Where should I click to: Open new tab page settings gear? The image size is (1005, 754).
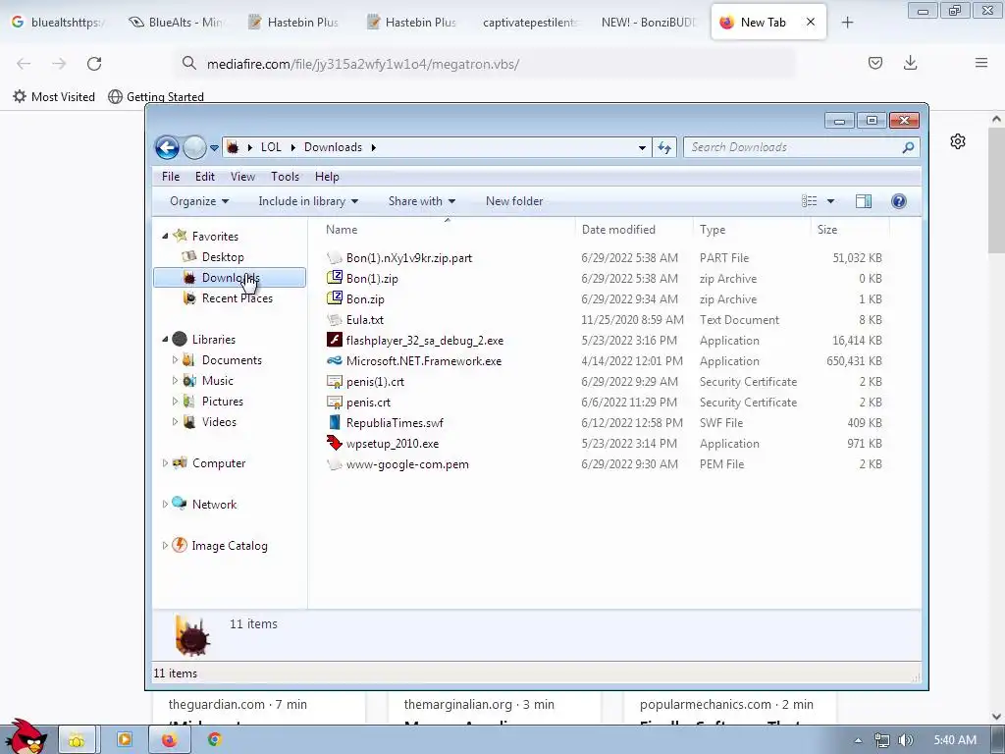(x=958, y=141)
